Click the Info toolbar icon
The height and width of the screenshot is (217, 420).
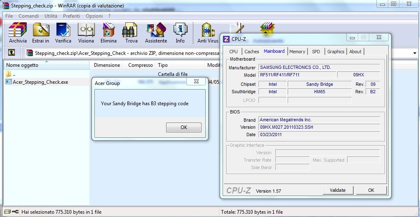pyautogui.click(x=180, y=33)
